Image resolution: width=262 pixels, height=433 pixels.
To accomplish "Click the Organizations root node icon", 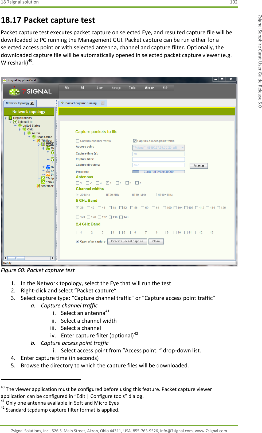I will click(x=10, y=118).
